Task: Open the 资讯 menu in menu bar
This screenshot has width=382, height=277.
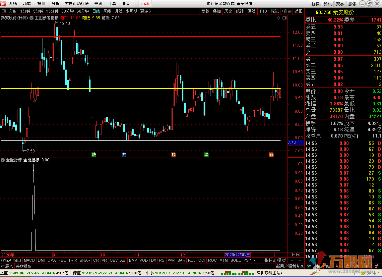Action: (98, 4)
